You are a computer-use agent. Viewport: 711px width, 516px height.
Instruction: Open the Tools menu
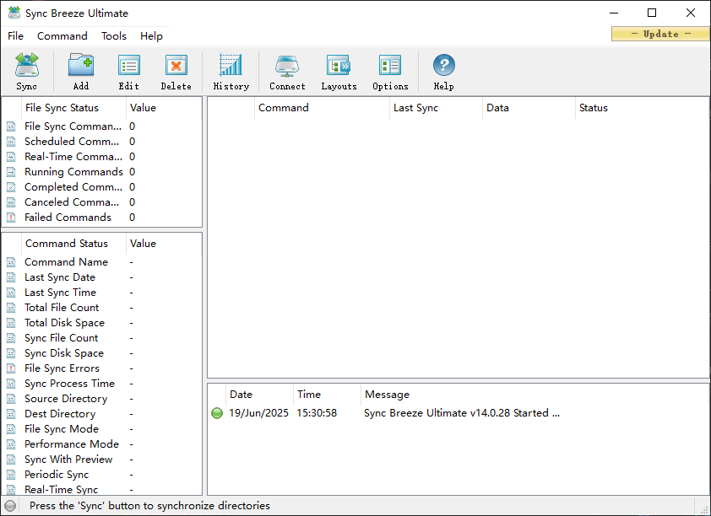(114, 35)
